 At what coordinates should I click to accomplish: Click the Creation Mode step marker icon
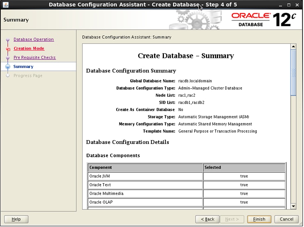[7, 49]
